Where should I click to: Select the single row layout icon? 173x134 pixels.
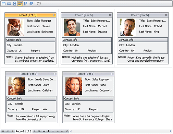click(x=9, y=4)
